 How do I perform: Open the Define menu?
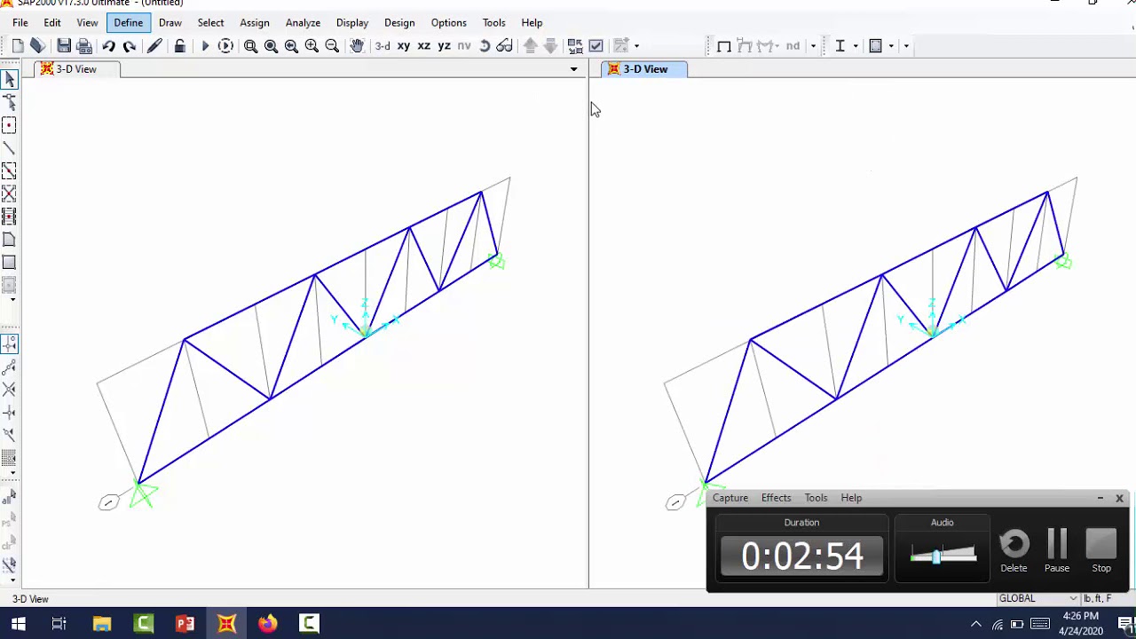(128, 22)
